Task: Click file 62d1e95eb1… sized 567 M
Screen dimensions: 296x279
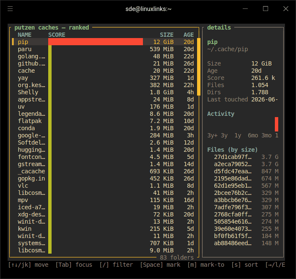Action: 233,186
